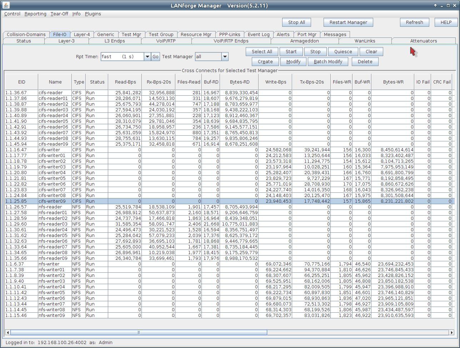460x348 pixels.
Task: Click EID 1.1.26.57 cell
Action: [x=21, y=207]
